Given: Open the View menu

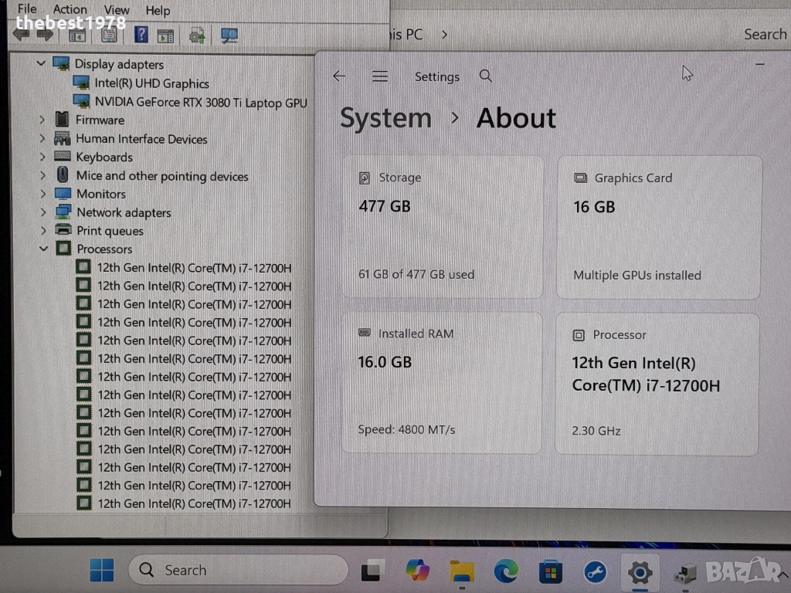Looking at the screenshot, I should tap(117, 10).
